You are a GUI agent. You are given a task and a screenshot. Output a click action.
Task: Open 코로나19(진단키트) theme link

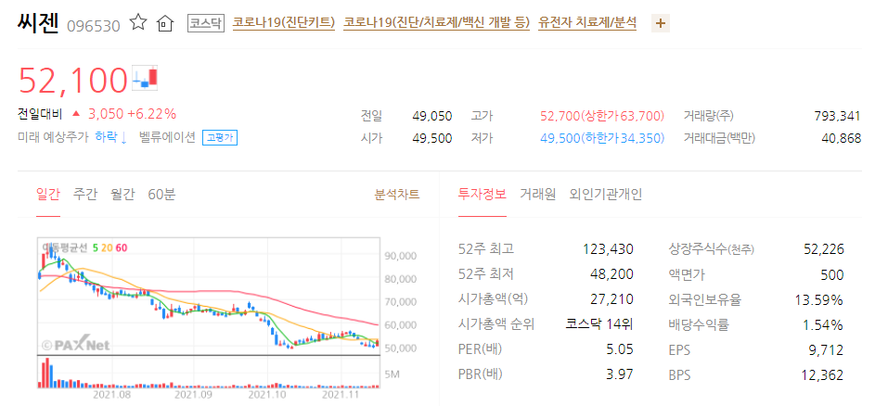tap(284, 23)
